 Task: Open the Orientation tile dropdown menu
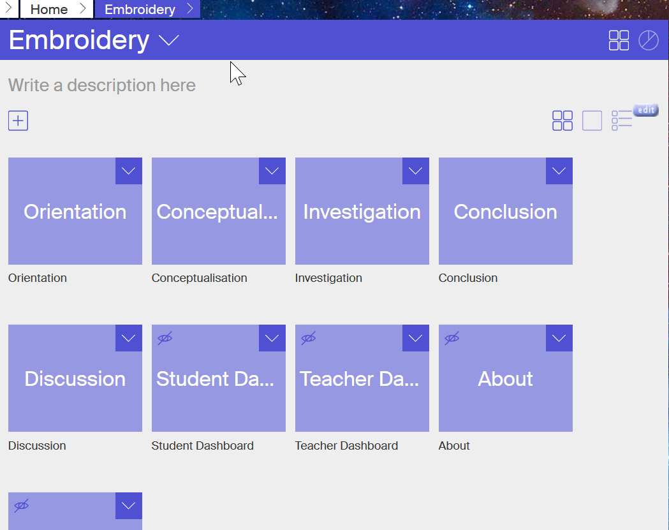(129, 171)
